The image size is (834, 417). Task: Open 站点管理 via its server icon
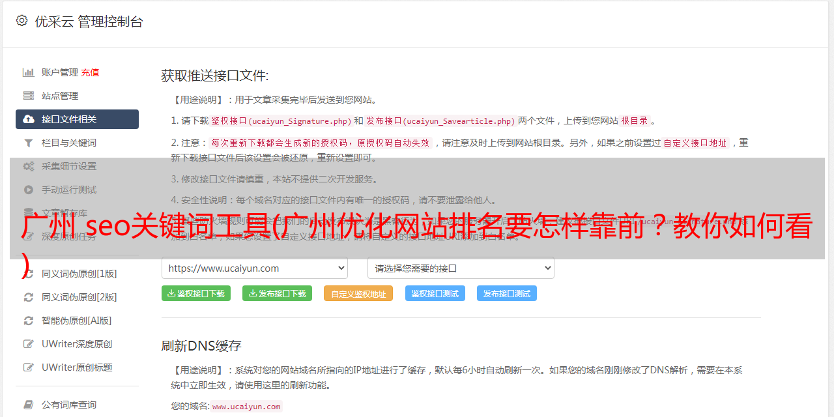tap(29, 96)
